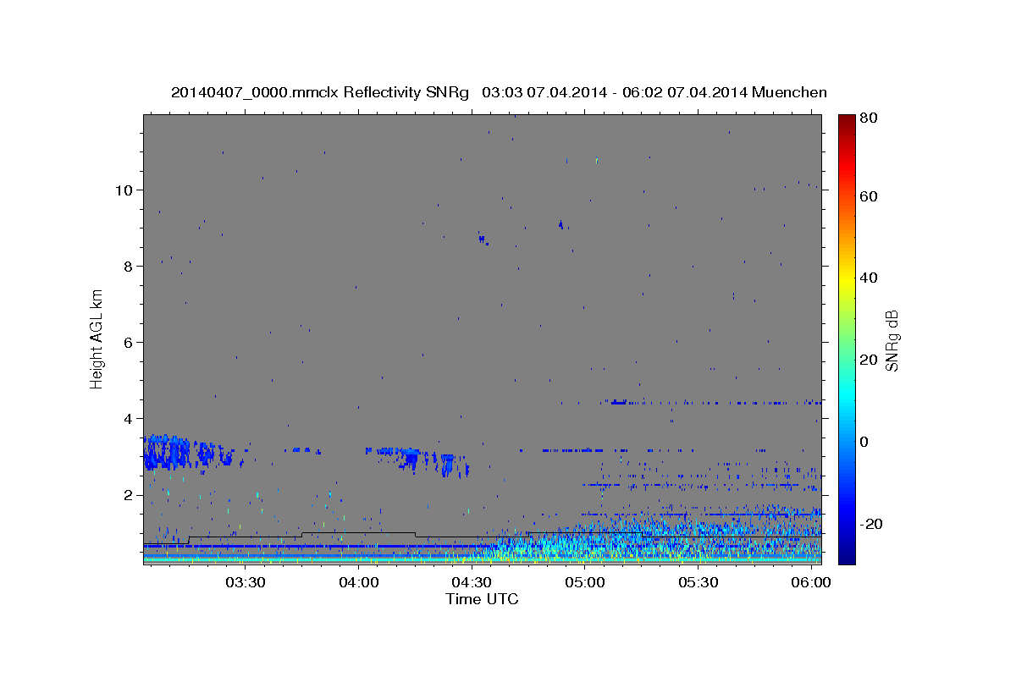This screenshot has width=1016, height=677.
Task: Pick the dark red top of colorbar
Action: pyautogui.click(x=847, y=123)
